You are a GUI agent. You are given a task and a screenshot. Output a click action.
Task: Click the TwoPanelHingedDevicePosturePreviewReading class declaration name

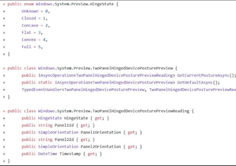(114, 111)
